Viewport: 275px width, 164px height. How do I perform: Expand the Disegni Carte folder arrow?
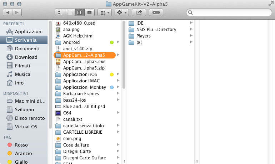click(x=118, y=151)
